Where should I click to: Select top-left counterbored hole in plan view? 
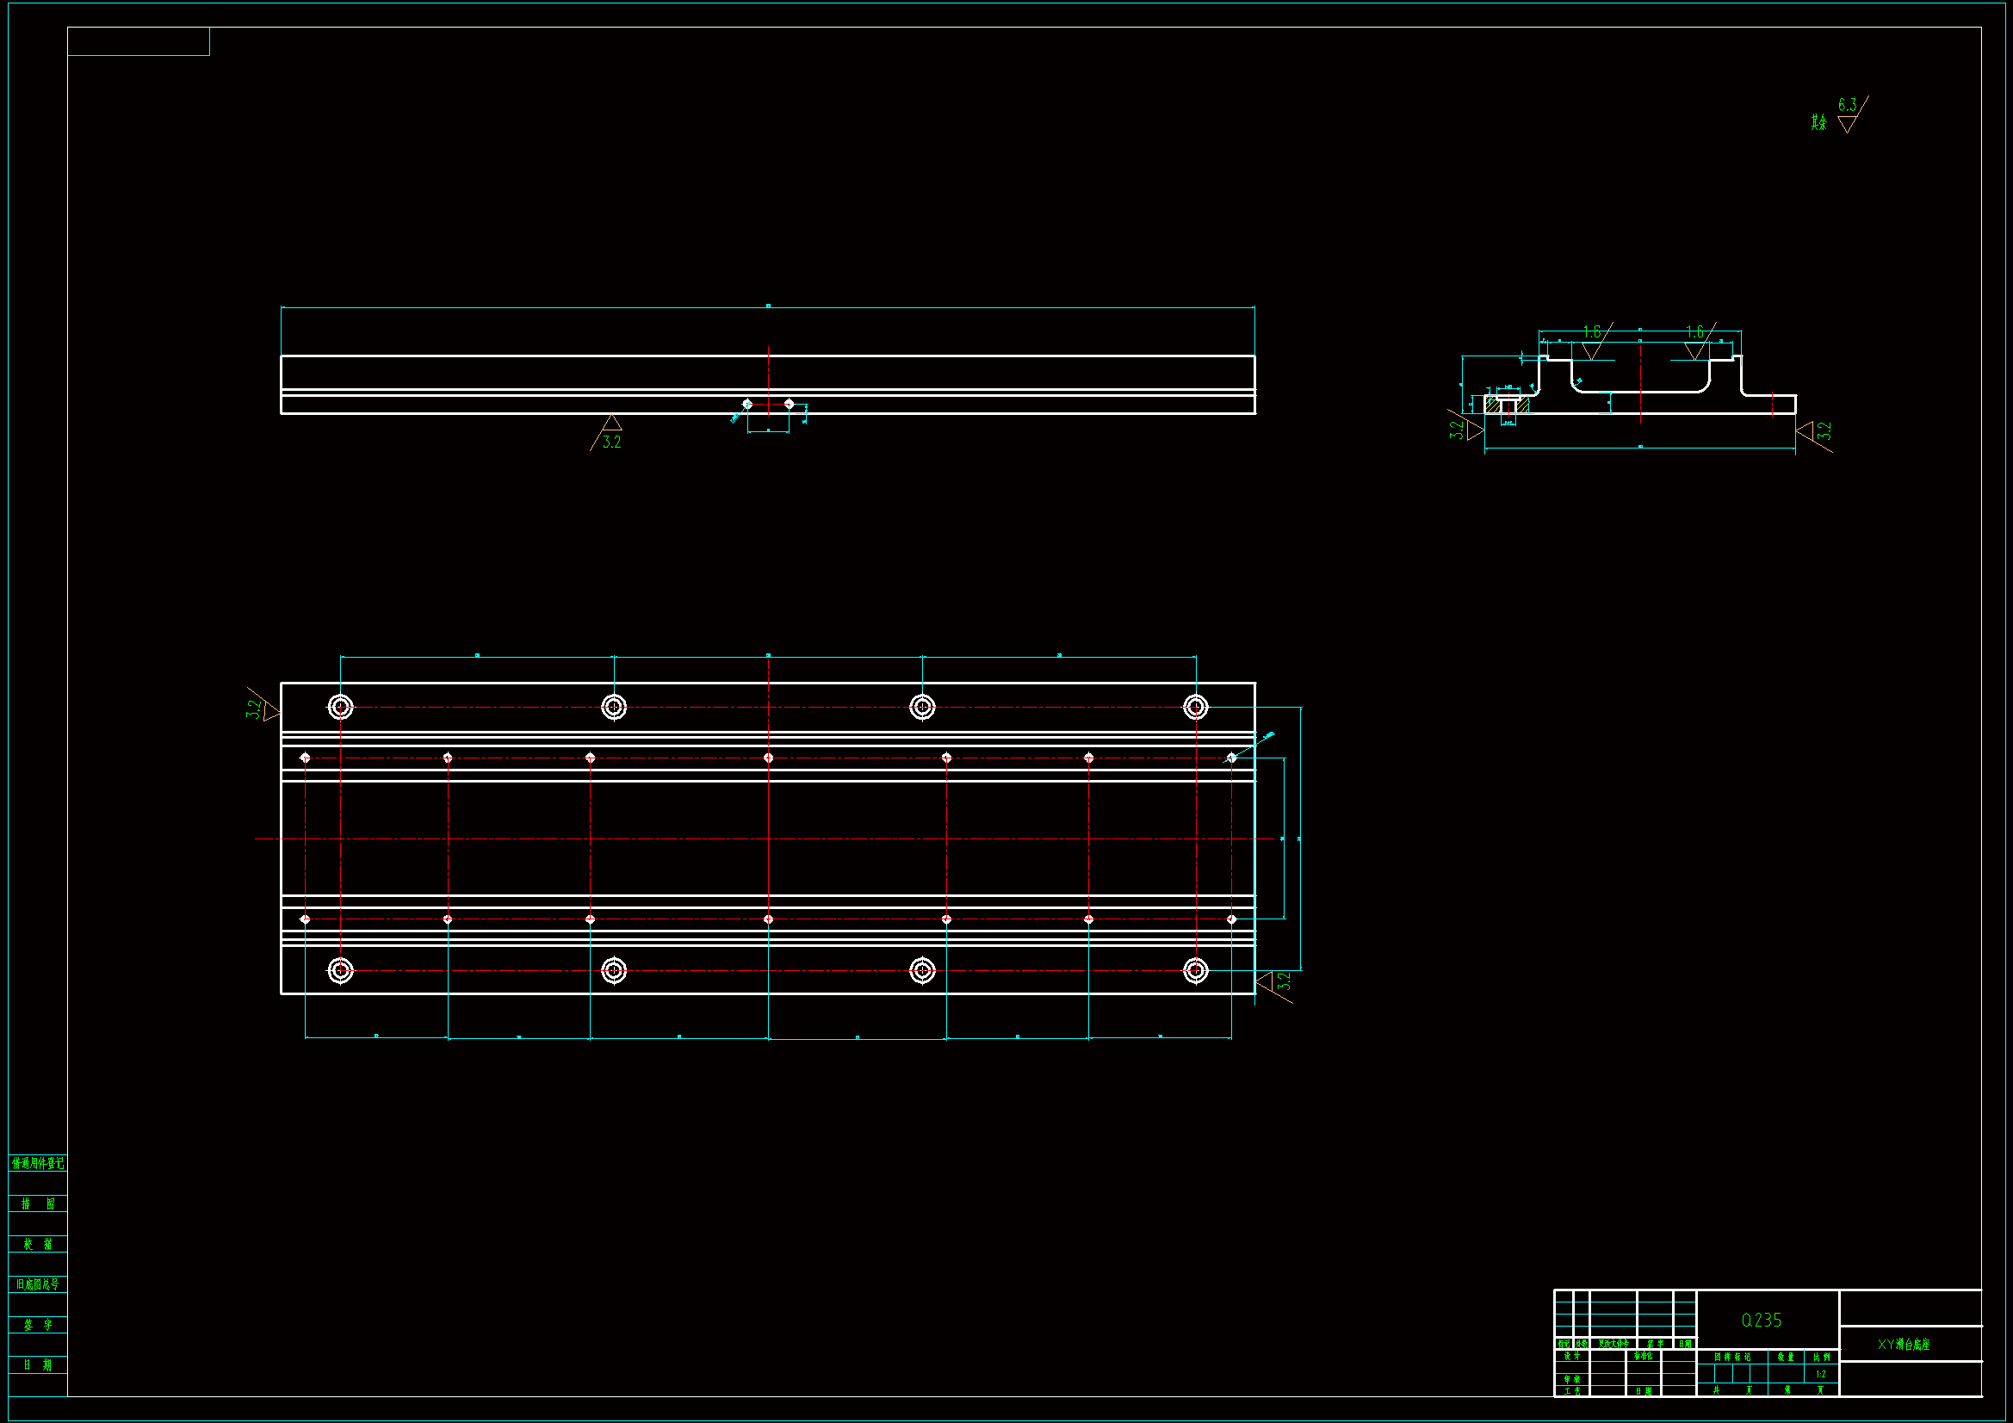coord(341,707)
